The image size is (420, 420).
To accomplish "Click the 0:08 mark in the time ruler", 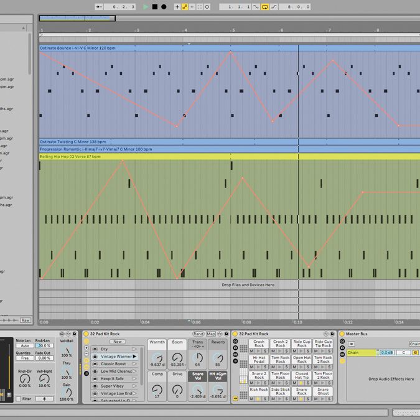I will (x=246, y=322).
